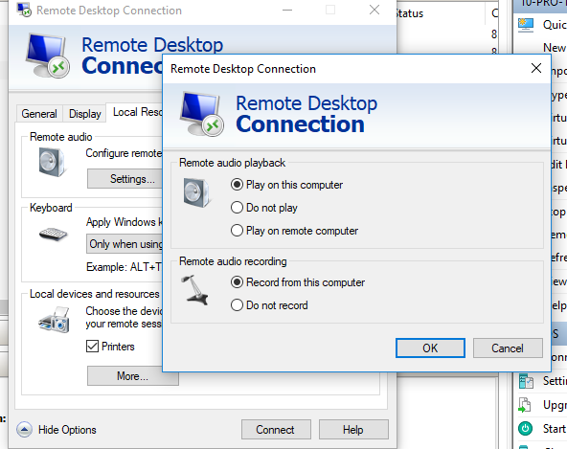The width and height of the screenshot is (567, 449).
Task: Click Connect in main window
Action: pyautogui.click(x=276, y=430)
